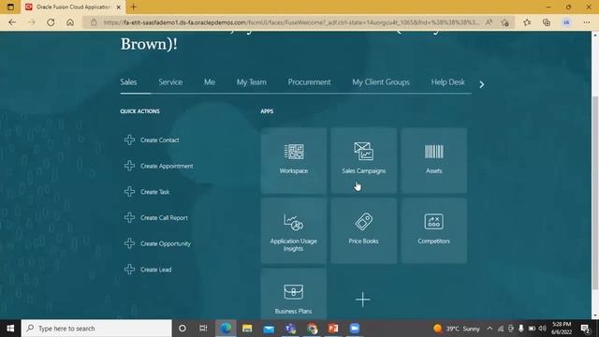
Task: Reload the page with the refresh icon
Action: point(51,22)
